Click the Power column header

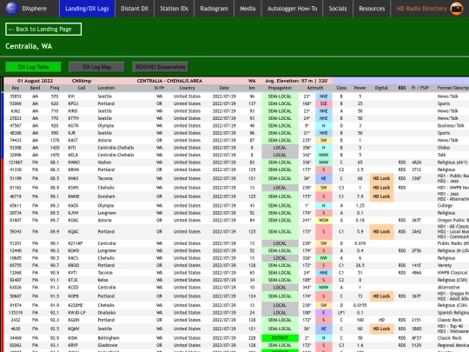click(360, 88)
